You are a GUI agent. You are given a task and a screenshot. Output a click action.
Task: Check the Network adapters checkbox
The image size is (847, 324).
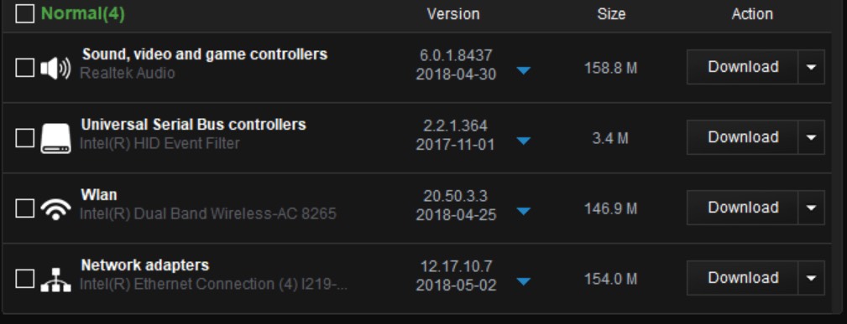pyautogui.click(x=25, y=279)
